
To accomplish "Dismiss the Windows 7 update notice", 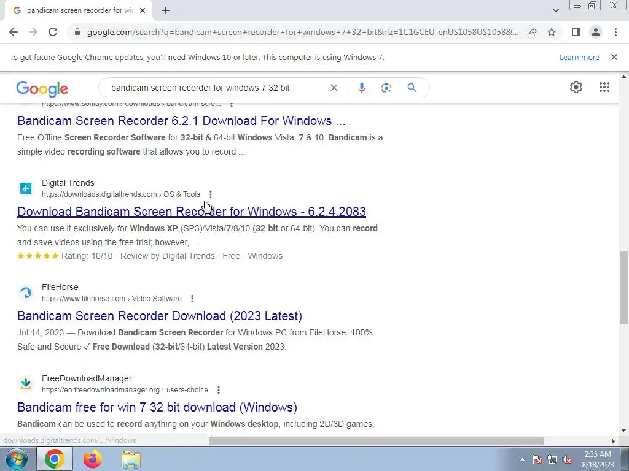I will pos(614,57).
